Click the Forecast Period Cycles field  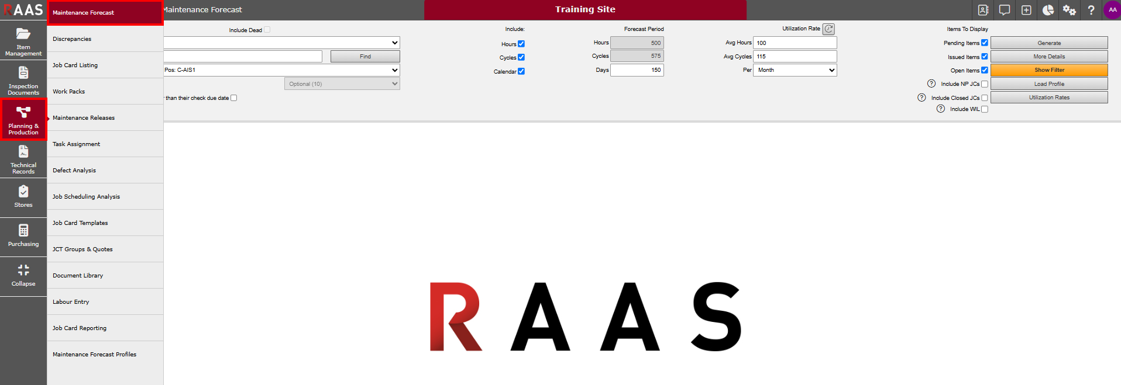[x=637, y=56]
